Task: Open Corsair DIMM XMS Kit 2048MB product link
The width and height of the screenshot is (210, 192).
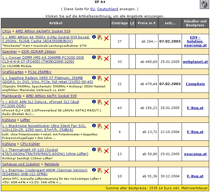Action: (x=43, y=59)
